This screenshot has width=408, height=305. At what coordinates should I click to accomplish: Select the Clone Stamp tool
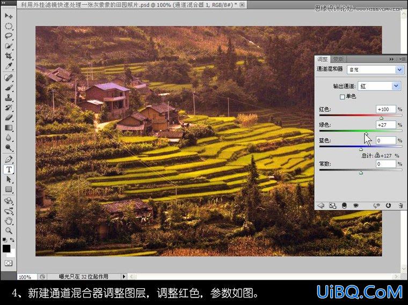click(9, 98)
